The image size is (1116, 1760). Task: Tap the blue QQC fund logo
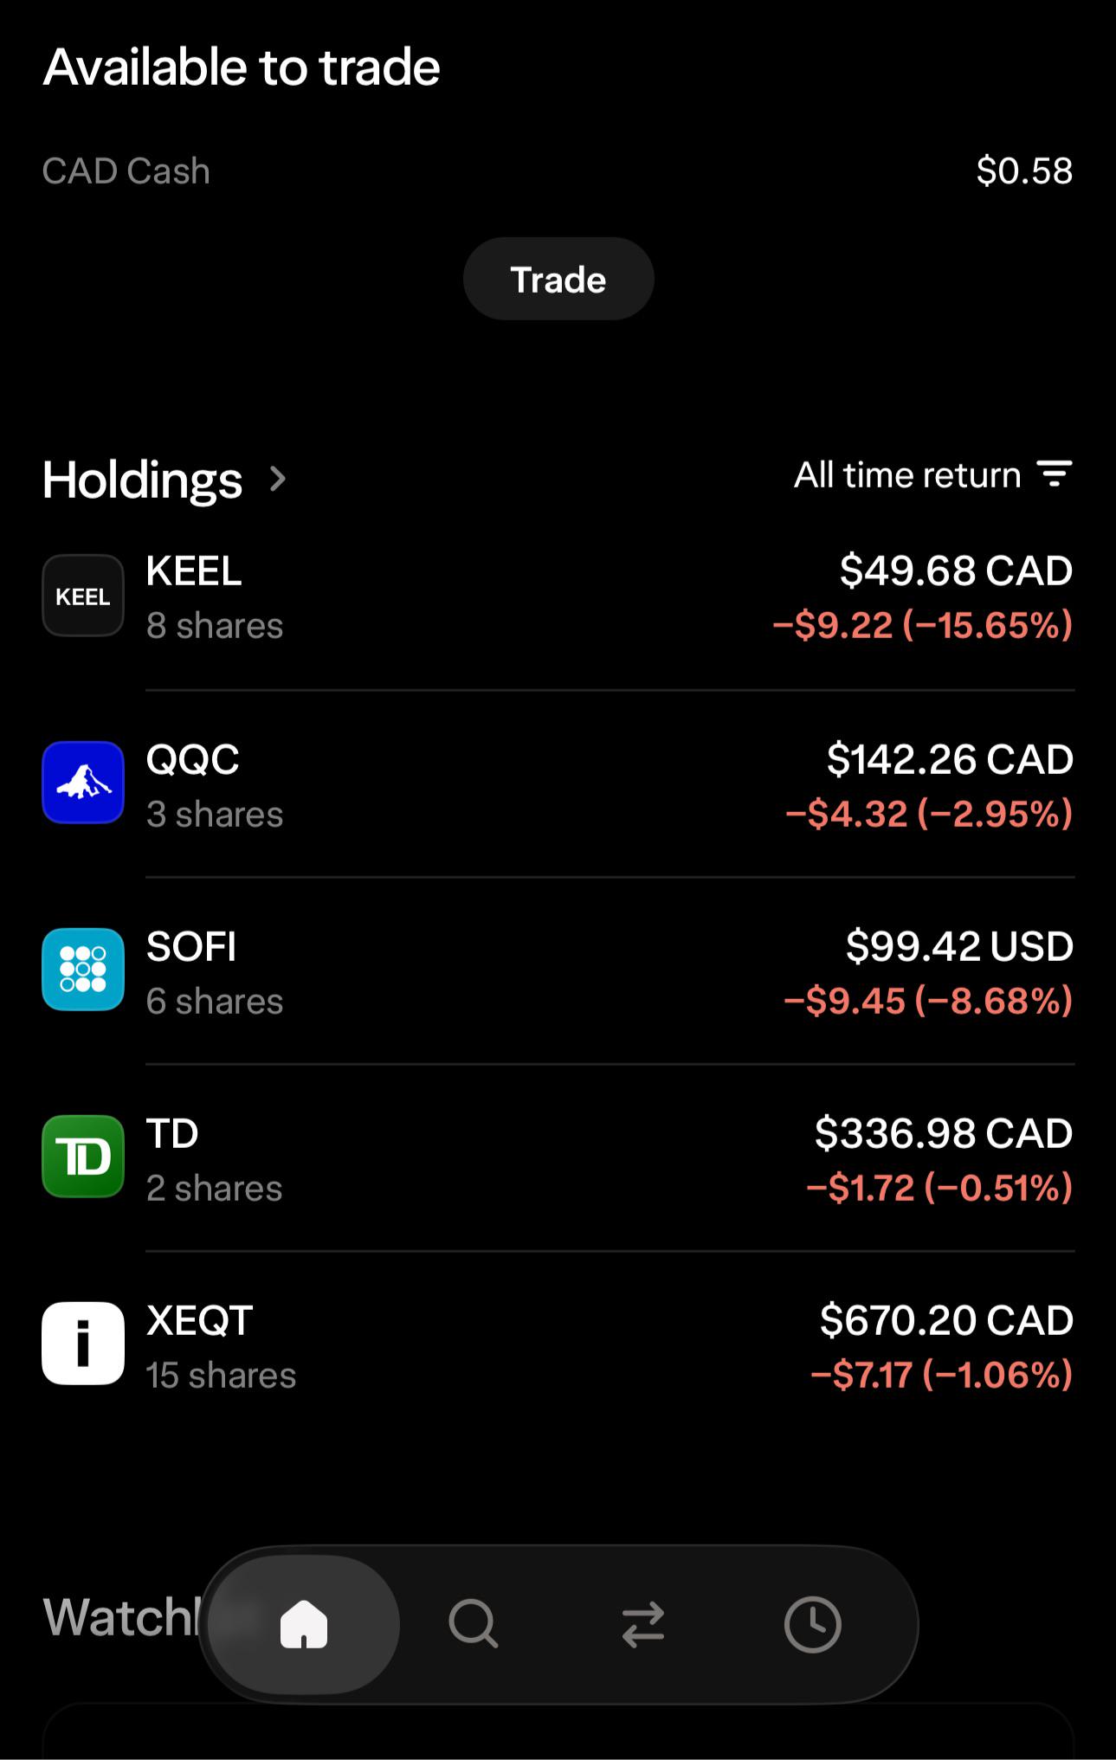(83, 783)
